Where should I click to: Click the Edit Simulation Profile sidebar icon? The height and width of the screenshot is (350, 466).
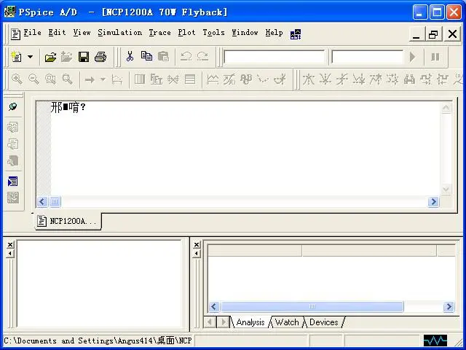pos(13,128)
